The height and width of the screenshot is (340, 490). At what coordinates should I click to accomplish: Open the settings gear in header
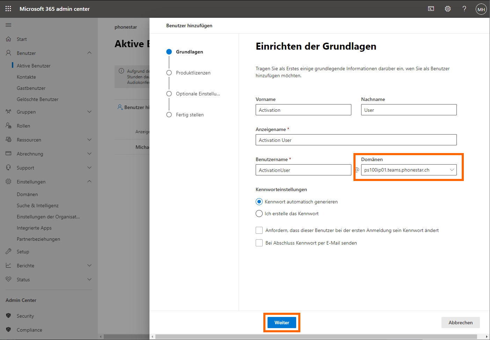[448, 9]
